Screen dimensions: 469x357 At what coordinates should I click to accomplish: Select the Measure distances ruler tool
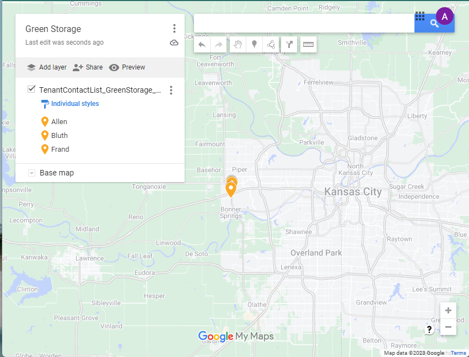click(x=309, y=45)
